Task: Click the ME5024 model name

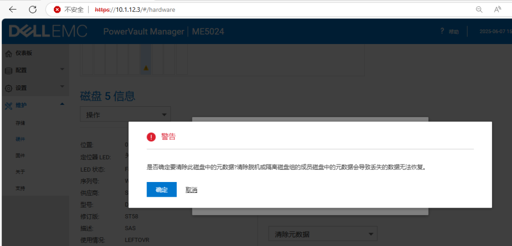Action: (208, 32)
